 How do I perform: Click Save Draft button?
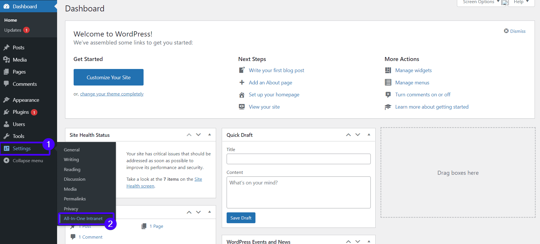[241, 218]
